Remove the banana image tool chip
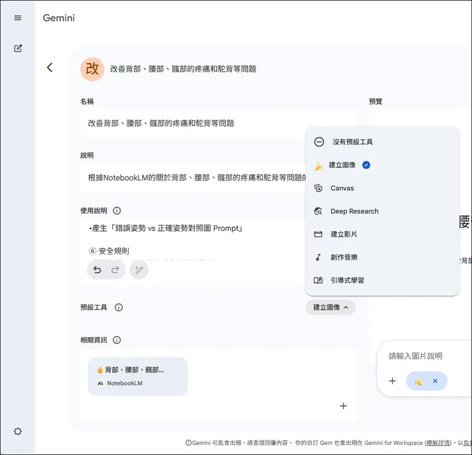This screenshot has width=472, height=455. click(435, 381)
